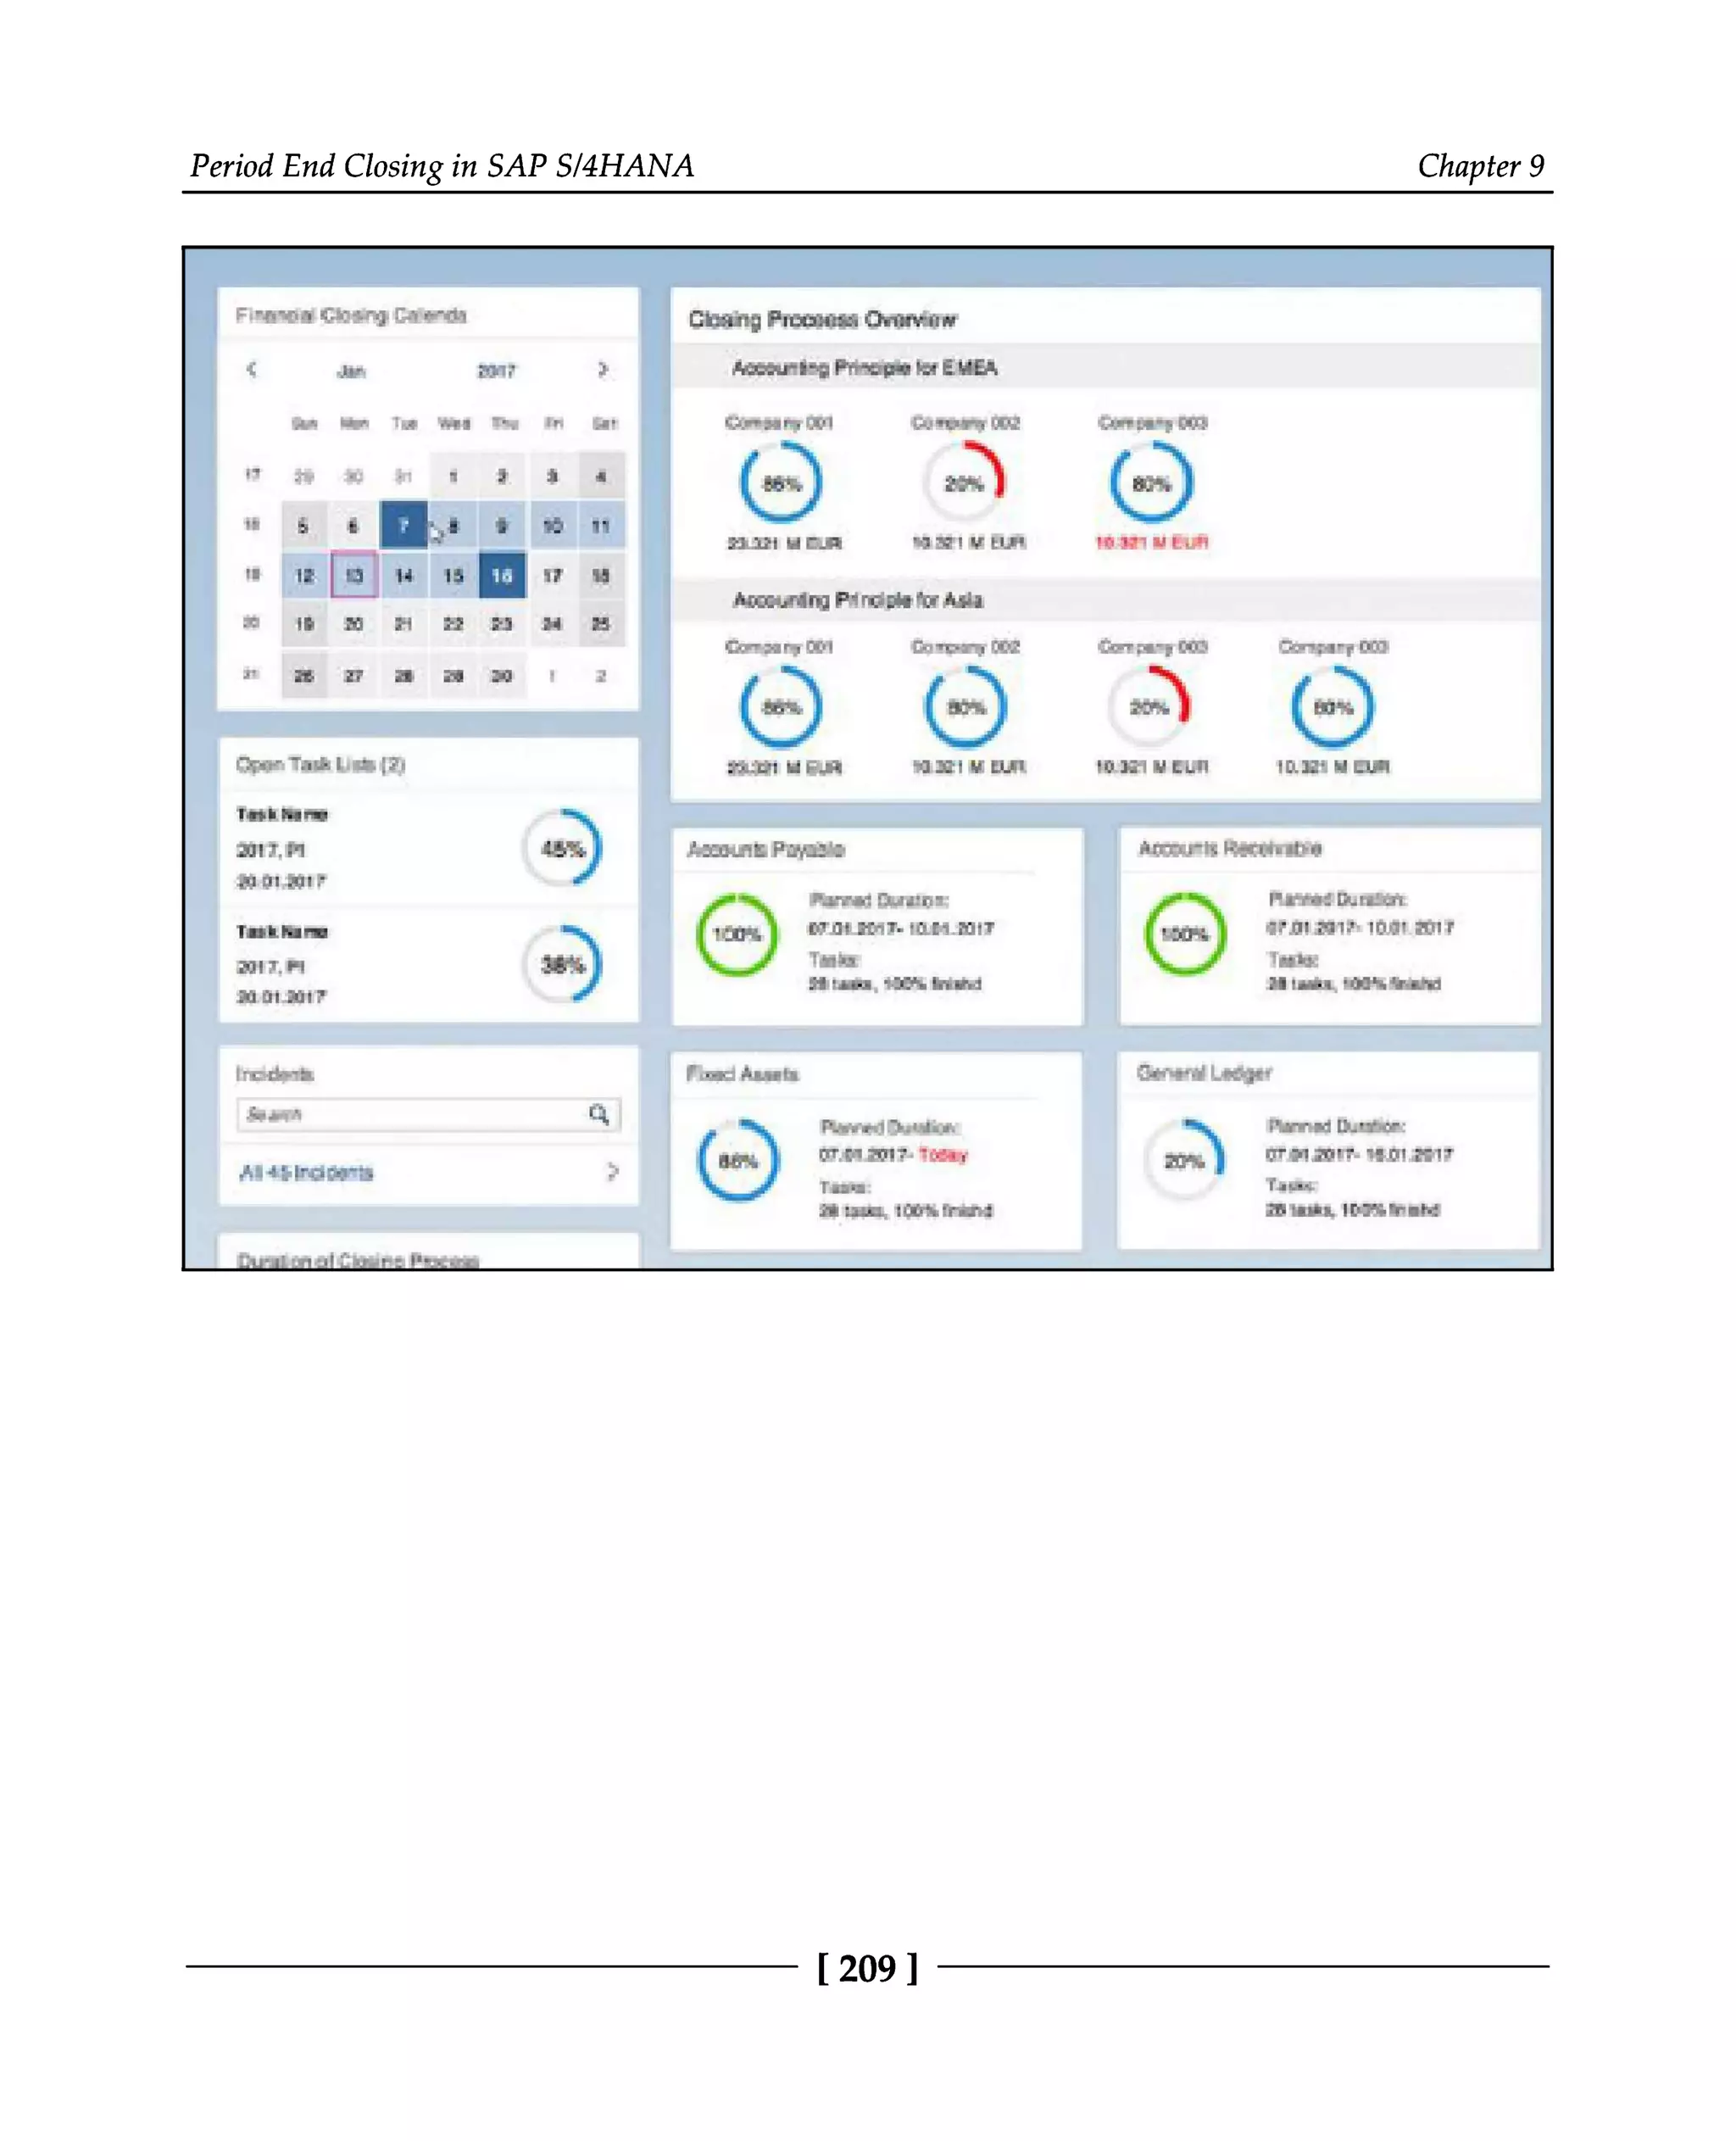This screenshot has width=1736, height=2141.
Task: Open EMEA Company 003 80% ring
Action: [x=1151, y=482]
